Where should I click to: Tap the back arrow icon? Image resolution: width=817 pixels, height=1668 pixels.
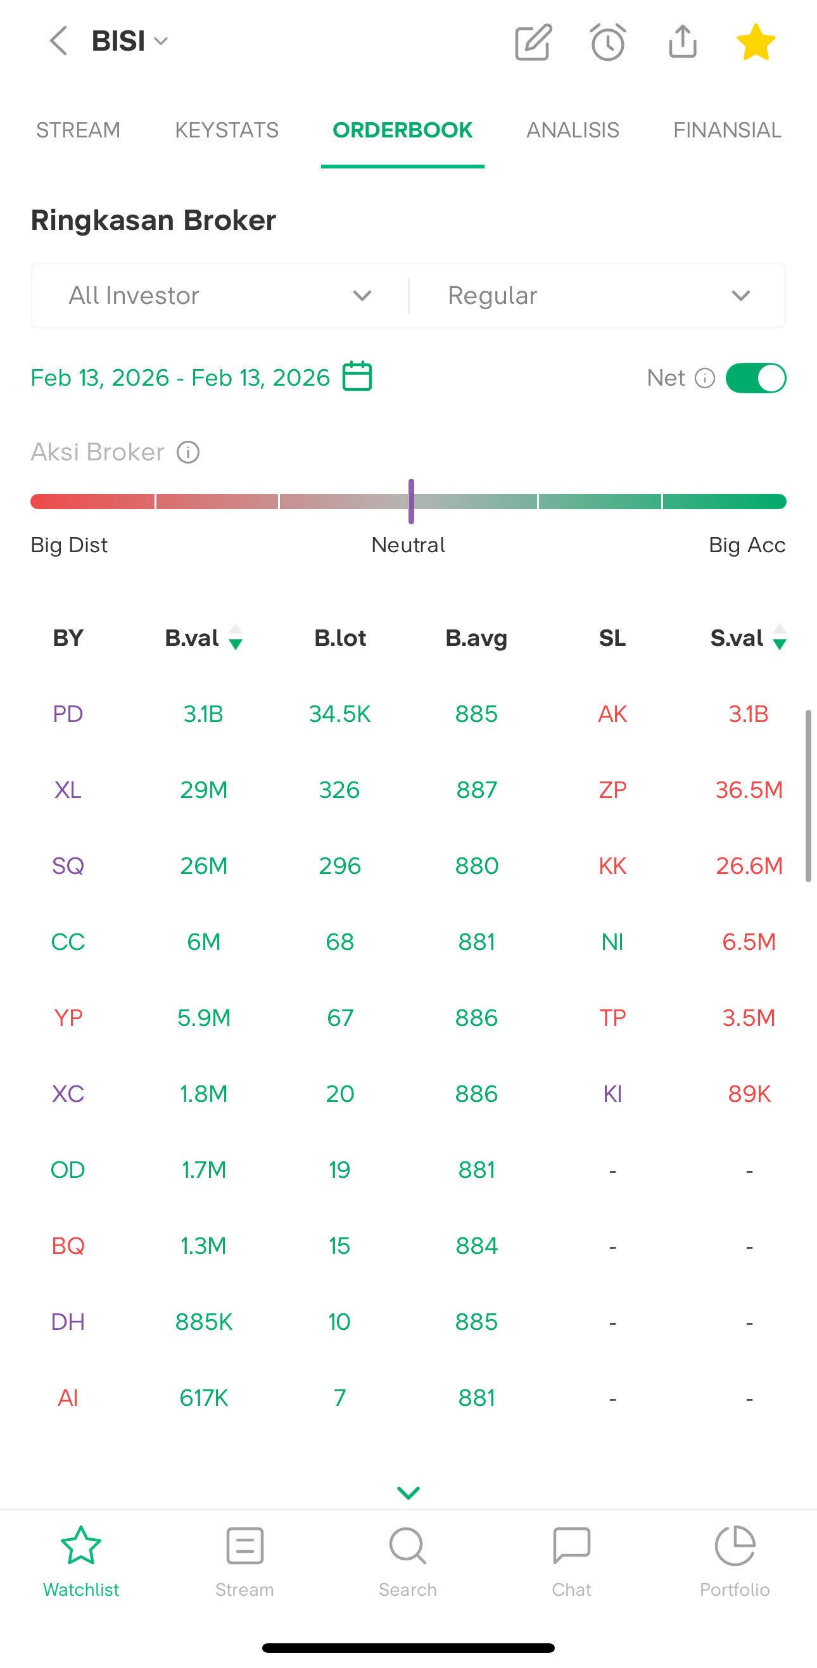point(58,41)
